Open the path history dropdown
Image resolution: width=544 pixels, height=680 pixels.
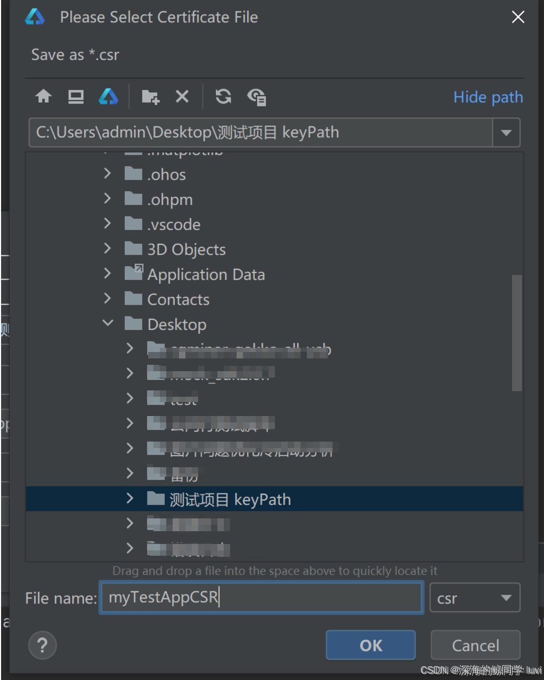(506, 132)
